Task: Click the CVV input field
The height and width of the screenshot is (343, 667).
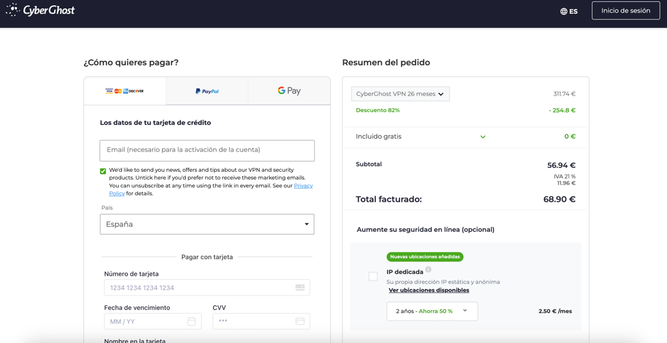Action: pos(261,322)
